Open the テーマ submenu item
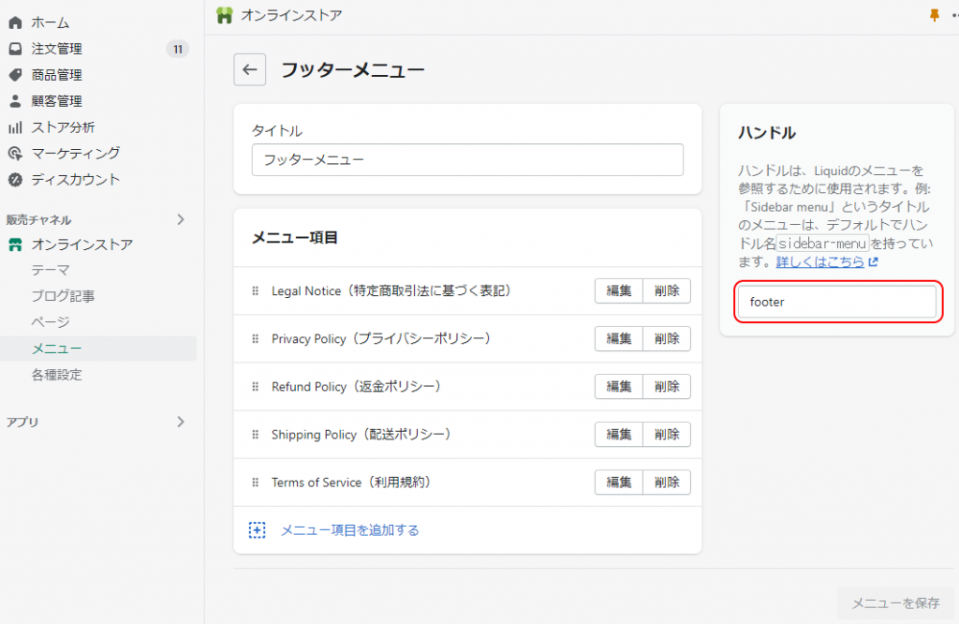Image resolution: width=959 pixels, height=624 pixels. tap(51, 271)
